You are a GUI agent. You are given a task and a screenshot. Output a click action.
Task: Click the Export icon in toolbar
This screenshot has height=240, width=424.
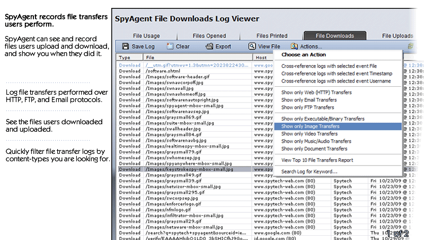(209, 47)
